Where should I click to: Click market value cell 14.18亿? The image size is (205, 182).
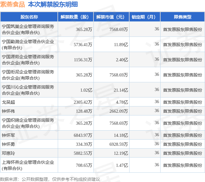click(121, 135)
